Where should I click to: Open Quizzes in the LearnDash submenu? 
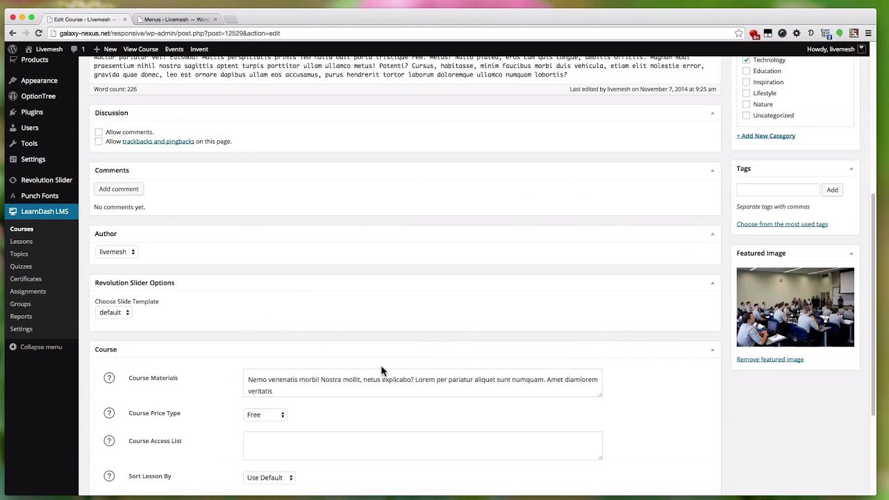point(21,267)
